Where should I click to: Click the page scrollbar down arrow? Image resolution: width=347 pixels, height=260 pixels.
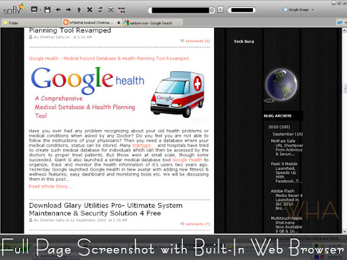pyautogui.click(x=344, y=231)
